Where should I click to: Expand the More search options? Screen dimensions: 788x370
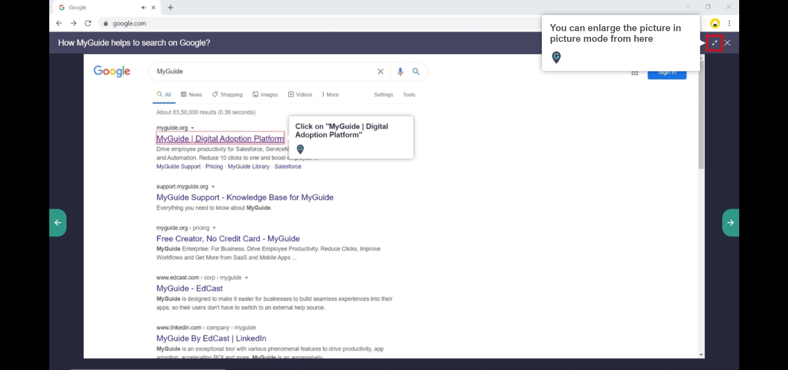pyautogui.click(x=330, y=95)
